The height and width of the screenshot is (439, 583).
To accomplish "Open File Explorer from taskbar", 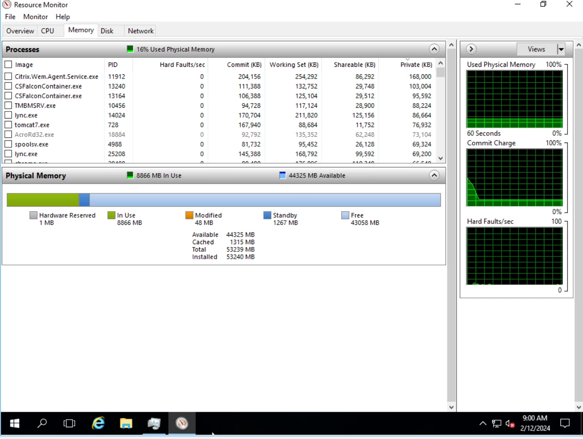I will tap(126, 423).
